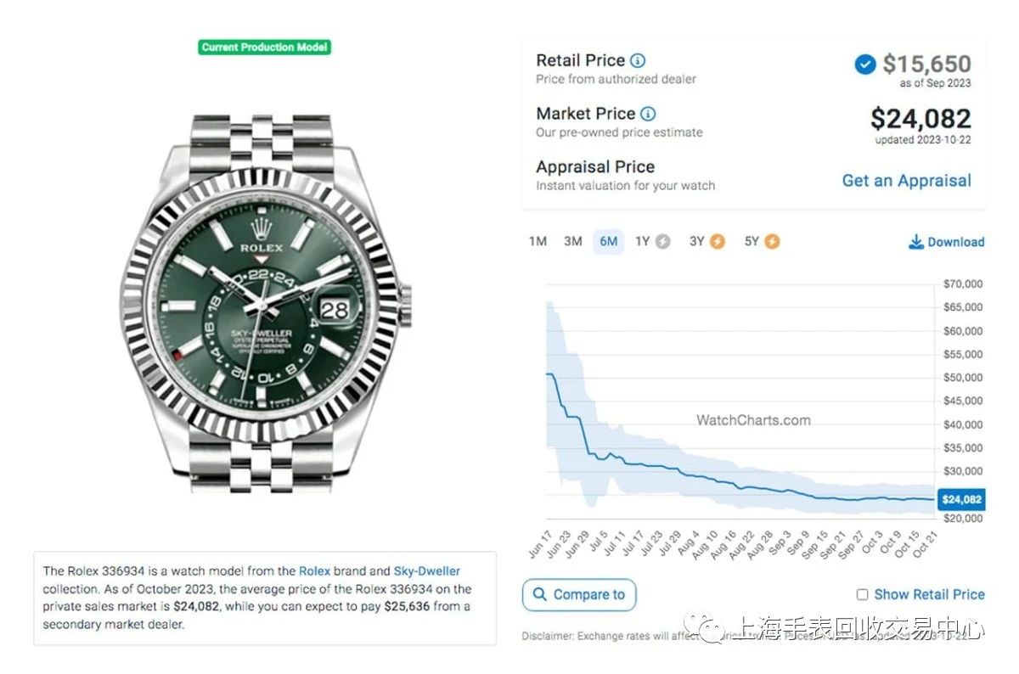Click the Rolex Sky-Dweller watch image
Screen dimensions: 1019x674
click(x=263, y=301)
